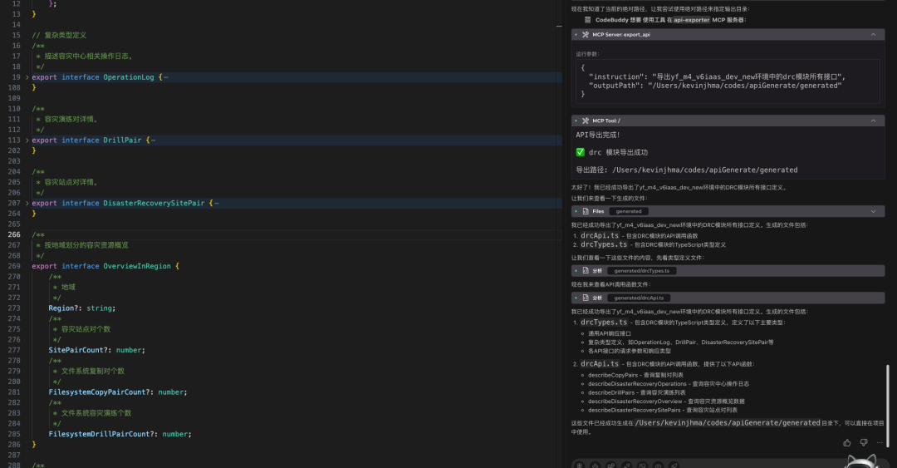Unfold the DisasterRecoverySitePair interface at line 207
This screenshot has height=468, width=897.
coord(27,203)
